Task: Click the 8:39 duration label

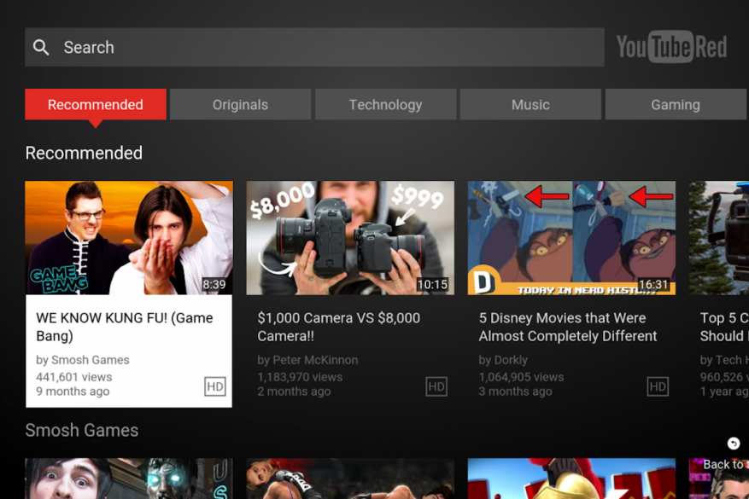Action: [214, 284]
